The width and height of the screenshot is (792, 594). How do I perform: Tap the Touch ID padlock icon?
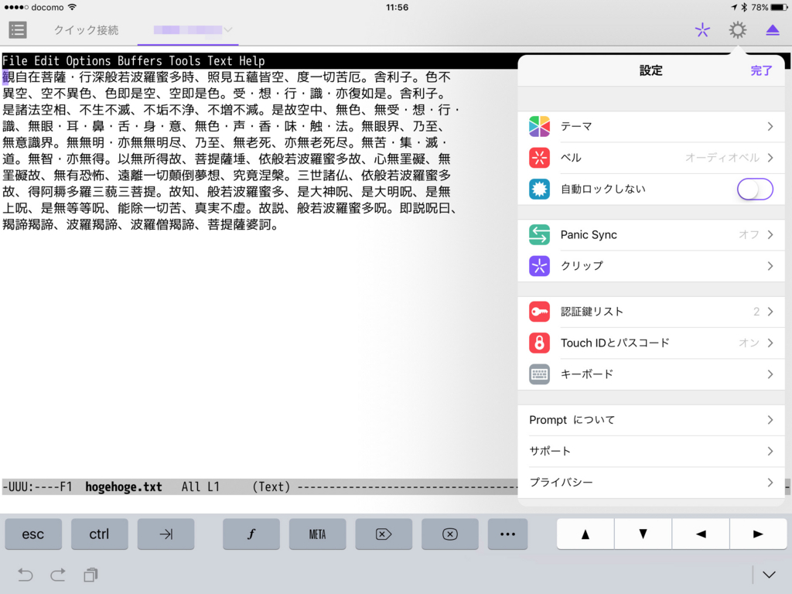539,343
